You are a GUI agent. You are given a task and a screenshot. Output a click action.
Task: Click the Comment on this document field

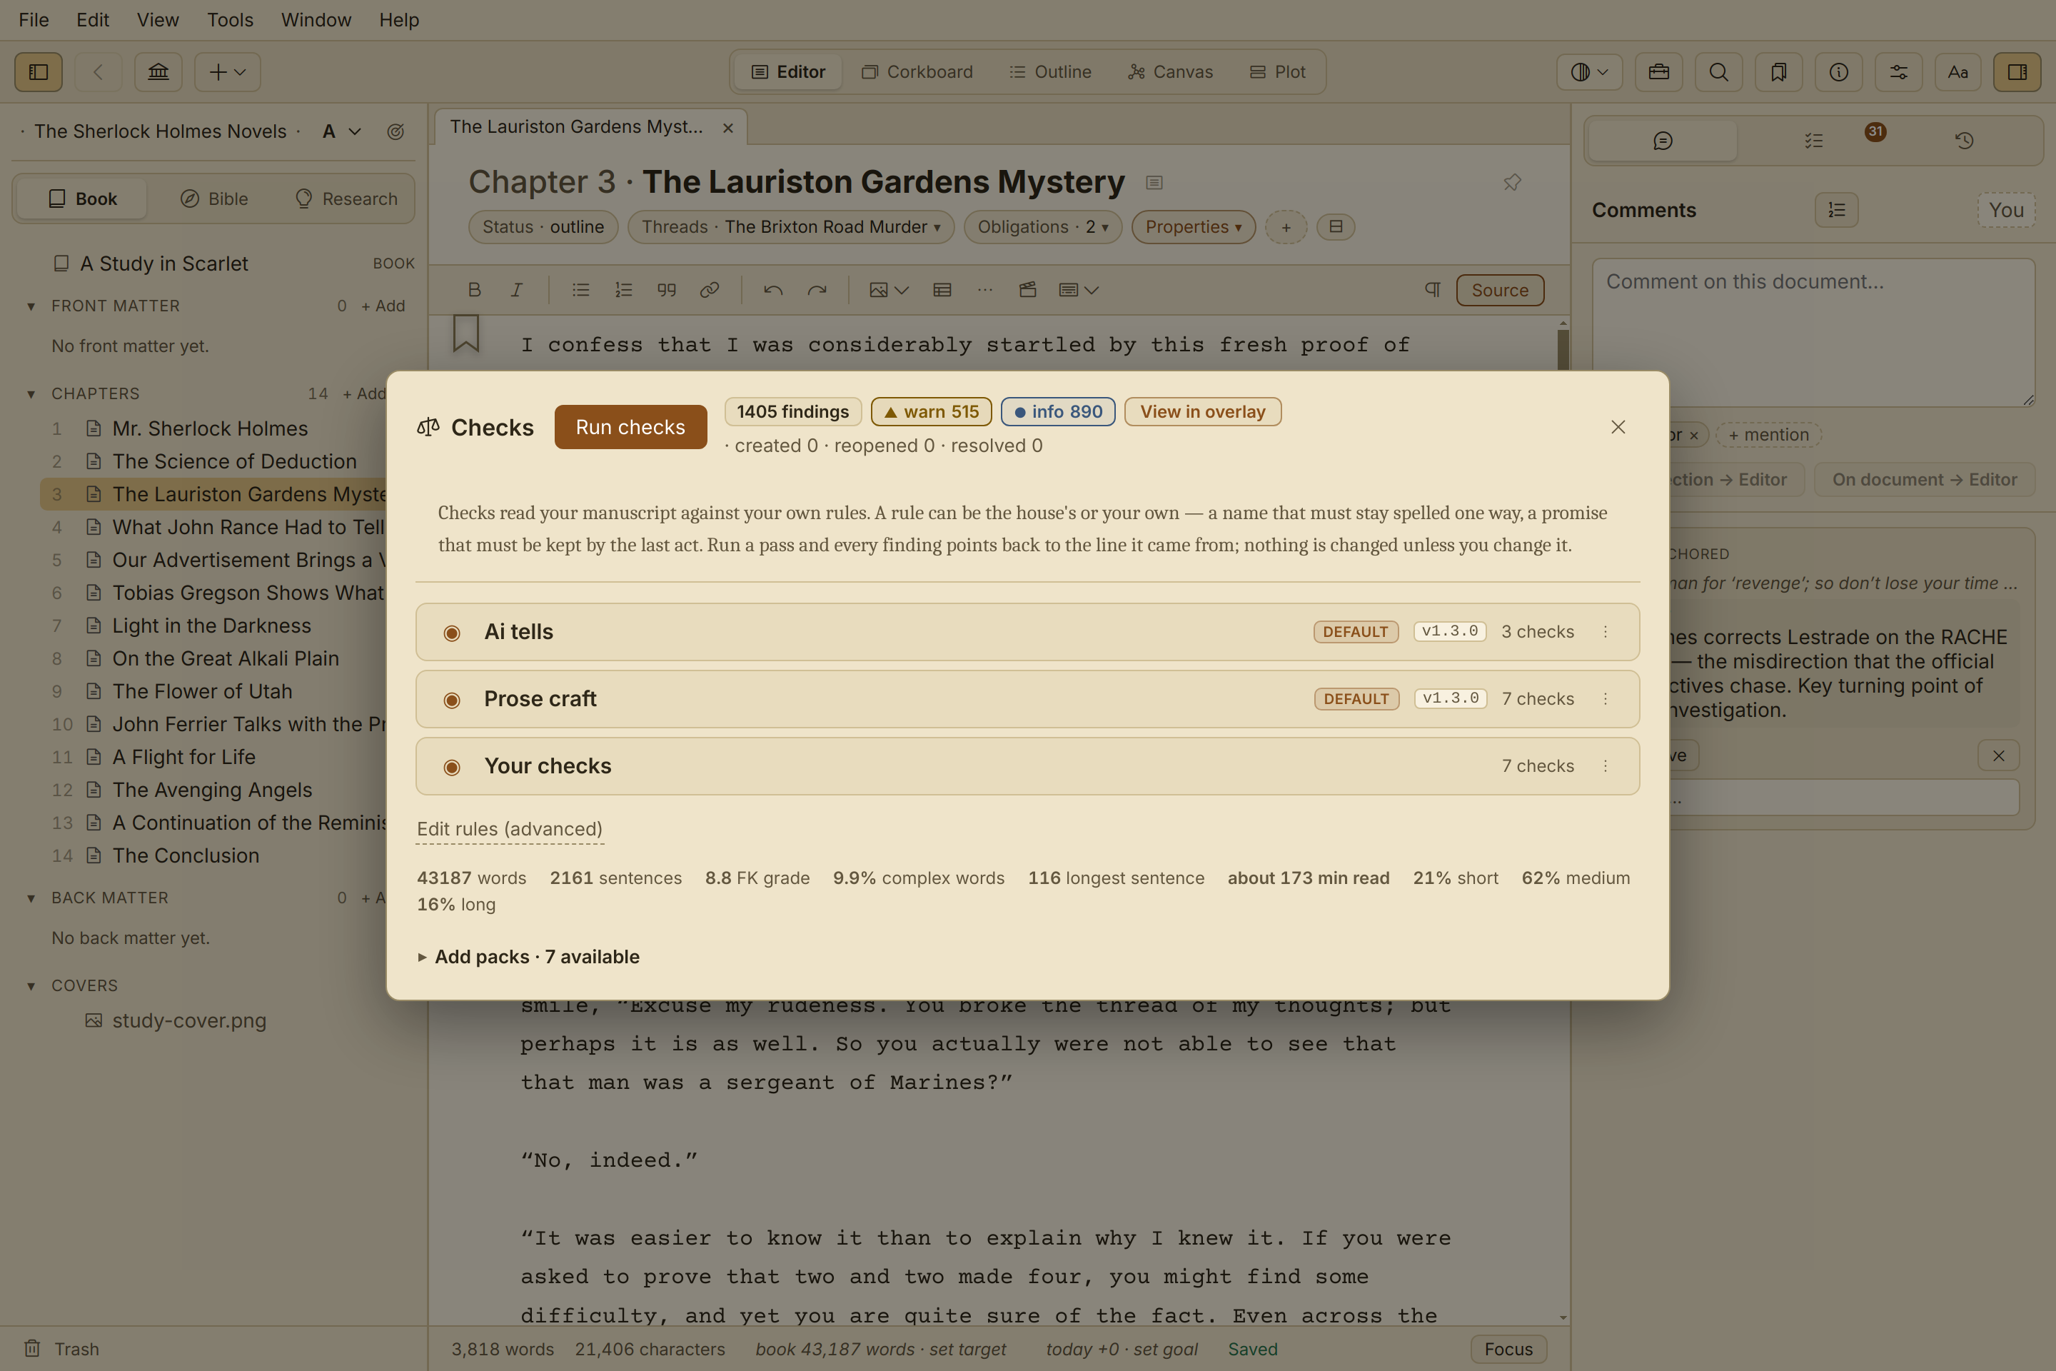(1813, 332)
